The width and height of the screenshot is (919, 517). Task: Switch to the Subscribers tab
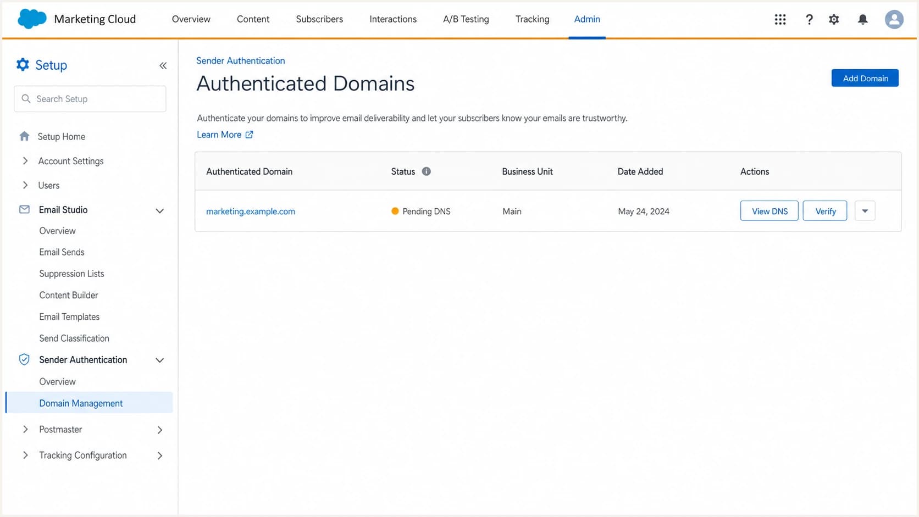(x=319, y=19)
